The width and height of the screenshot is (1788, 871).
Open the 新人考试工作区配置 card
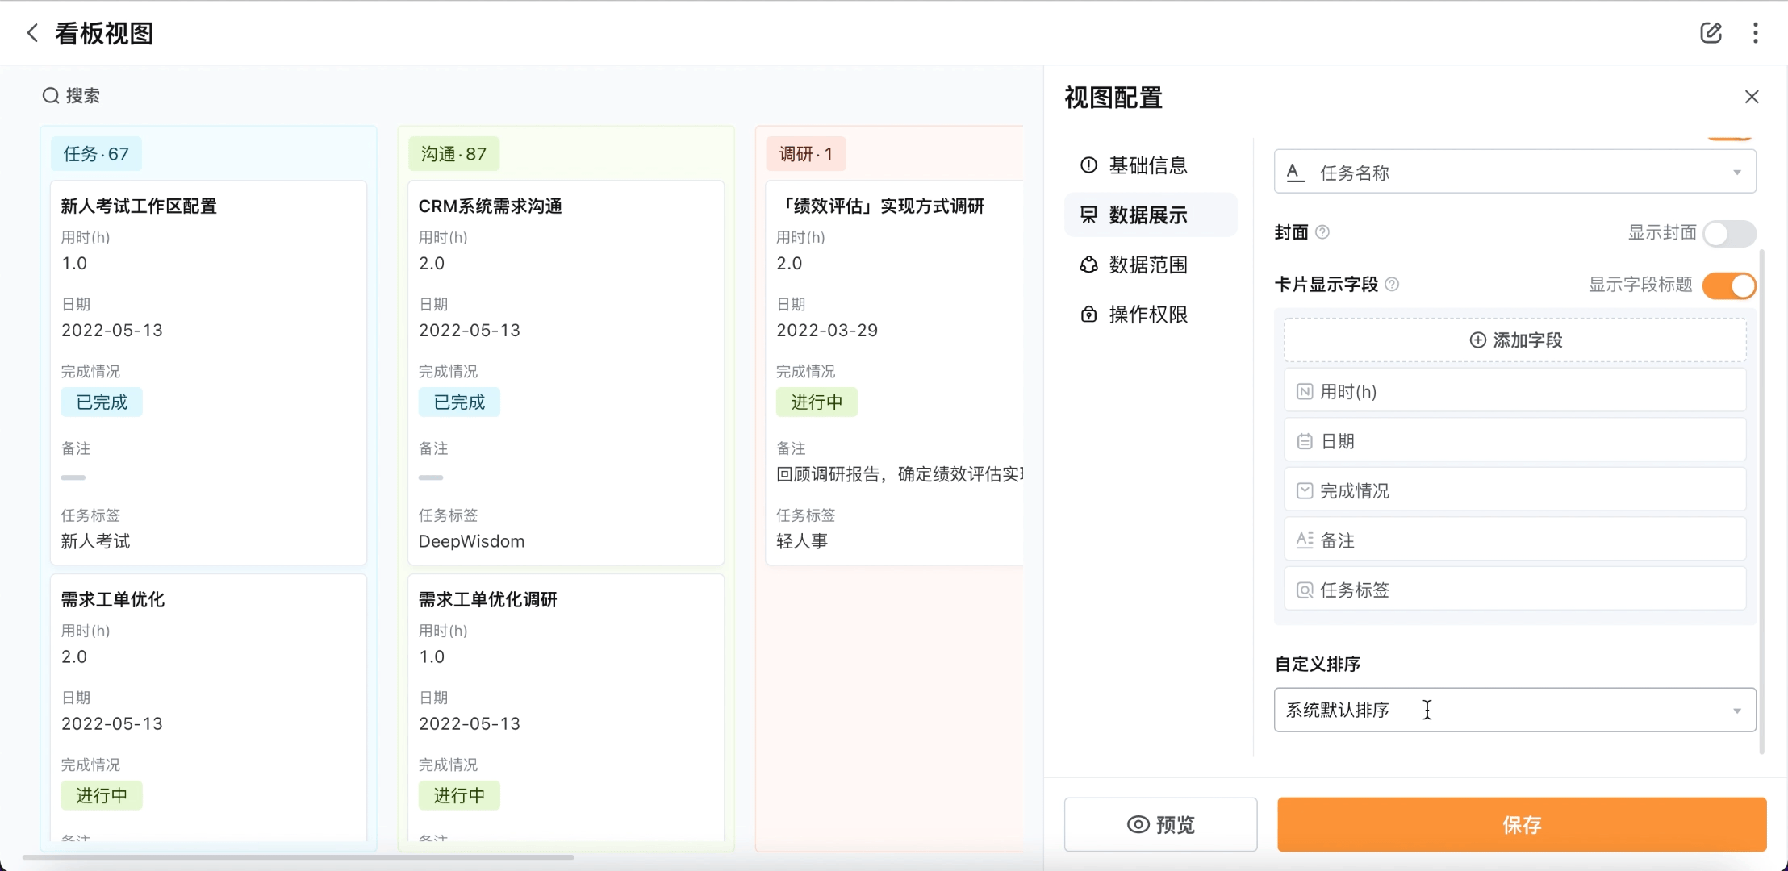pyautogui.click(x=208, y=373)
